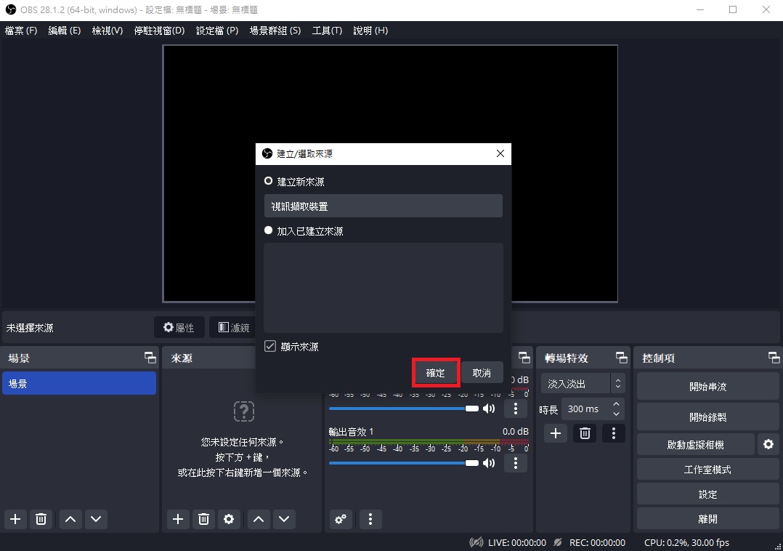Viewport: 783px width, 551px height.
Task: Increase 時長 duration with up arrow
Action: coord(616,404)
